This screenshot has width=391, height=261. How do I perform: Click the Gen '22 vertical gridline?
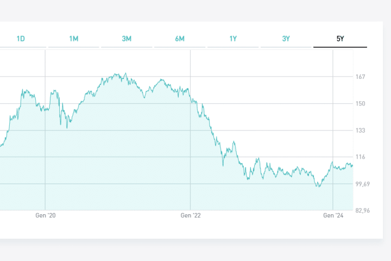[190, 136]
